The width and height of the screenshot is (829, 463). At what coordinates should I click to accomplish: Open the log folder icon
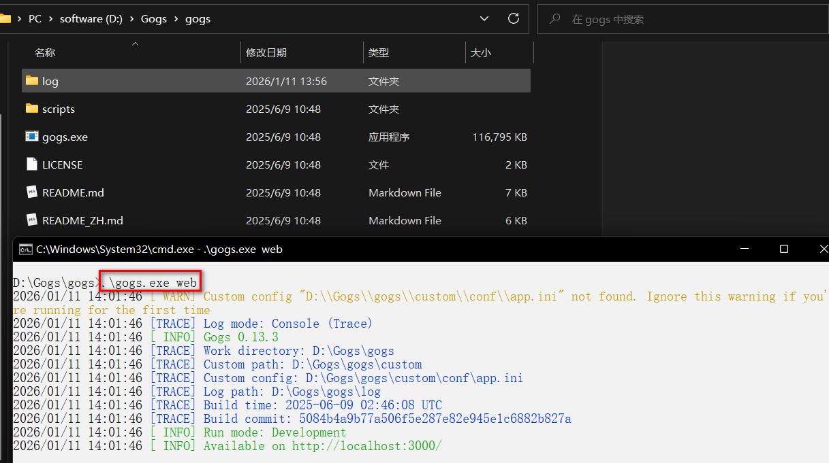click(31, 81)
